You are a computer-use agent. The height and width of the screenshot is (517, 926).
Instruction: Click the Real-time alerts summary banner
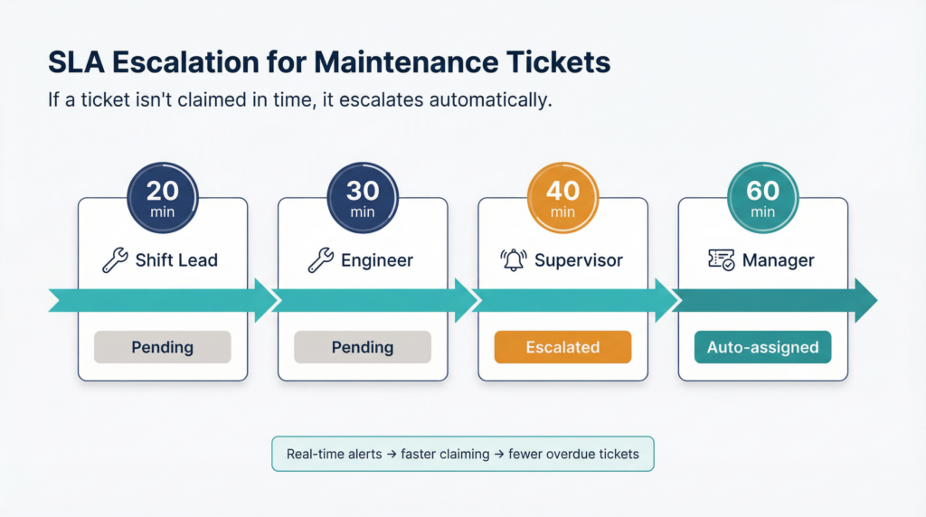click(463, 454)
